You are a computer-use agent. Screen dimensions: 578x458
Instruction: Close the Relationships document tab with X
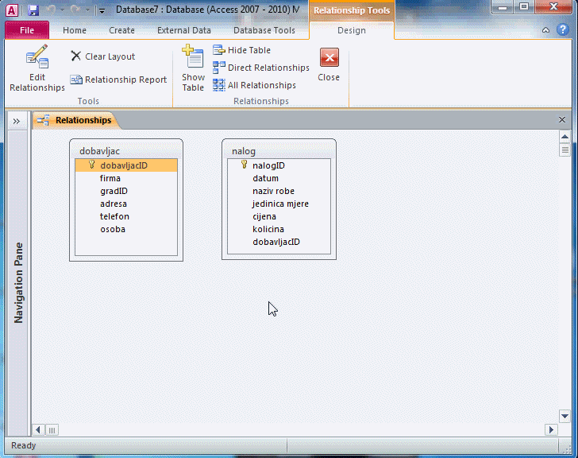point(562,120)
